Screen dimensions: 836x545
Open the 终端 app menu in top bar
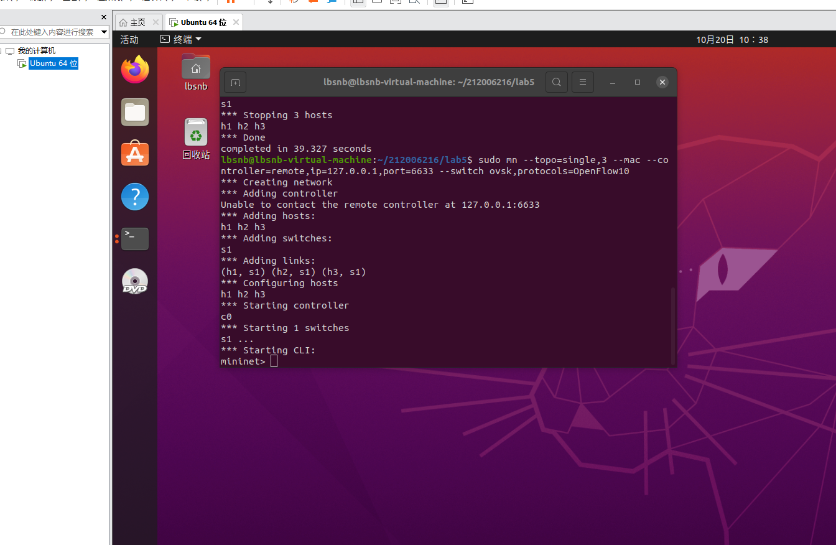(181, 39)
